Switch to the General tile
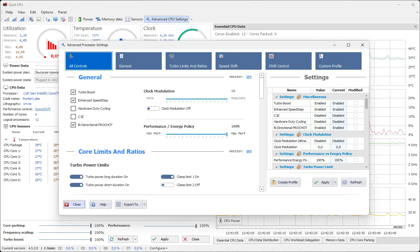This screenshot has height=252, width=420. tap(139, 61)
